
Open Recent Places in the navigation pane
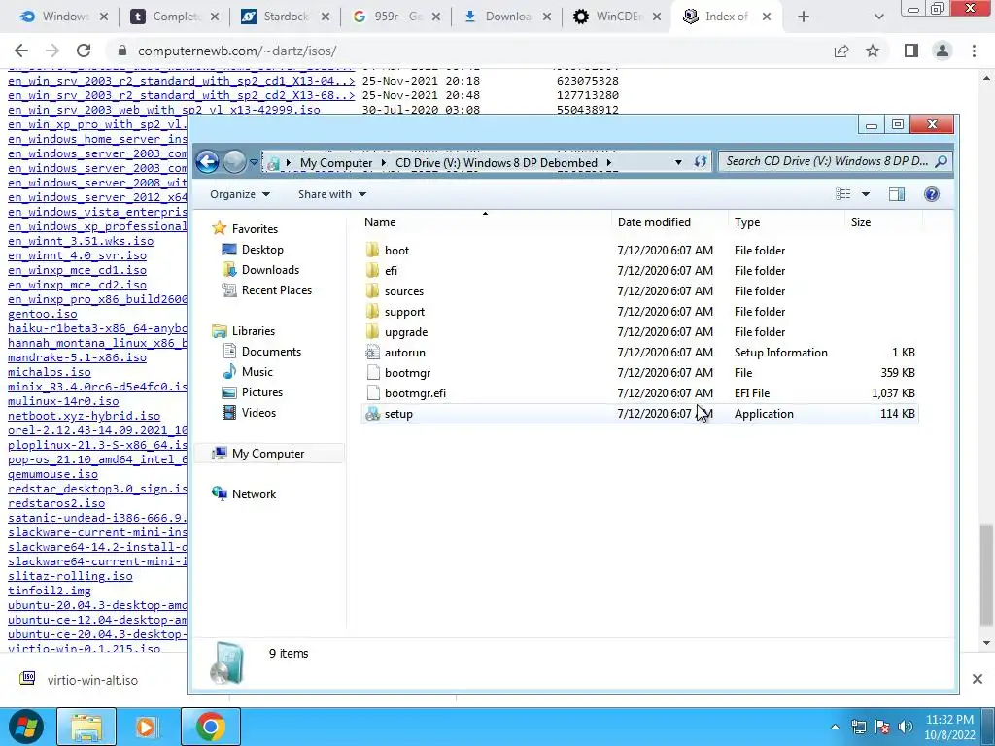click(x=277, y=289)
